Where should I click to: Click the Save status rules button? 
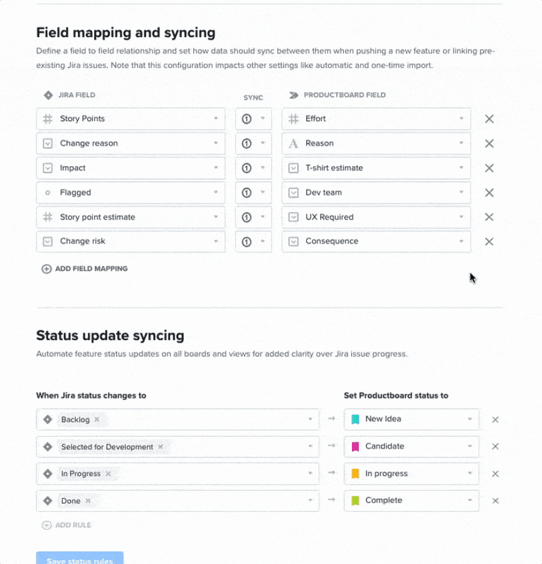click(x=80, y=558)
